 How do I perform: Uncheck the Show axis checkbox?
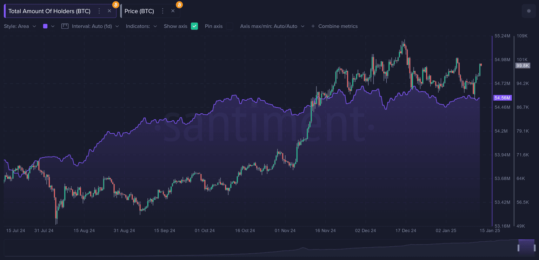194,26
